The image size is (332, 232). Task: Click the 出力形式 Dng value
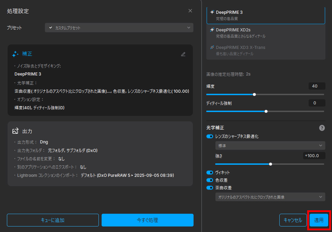tap(44, 142)
